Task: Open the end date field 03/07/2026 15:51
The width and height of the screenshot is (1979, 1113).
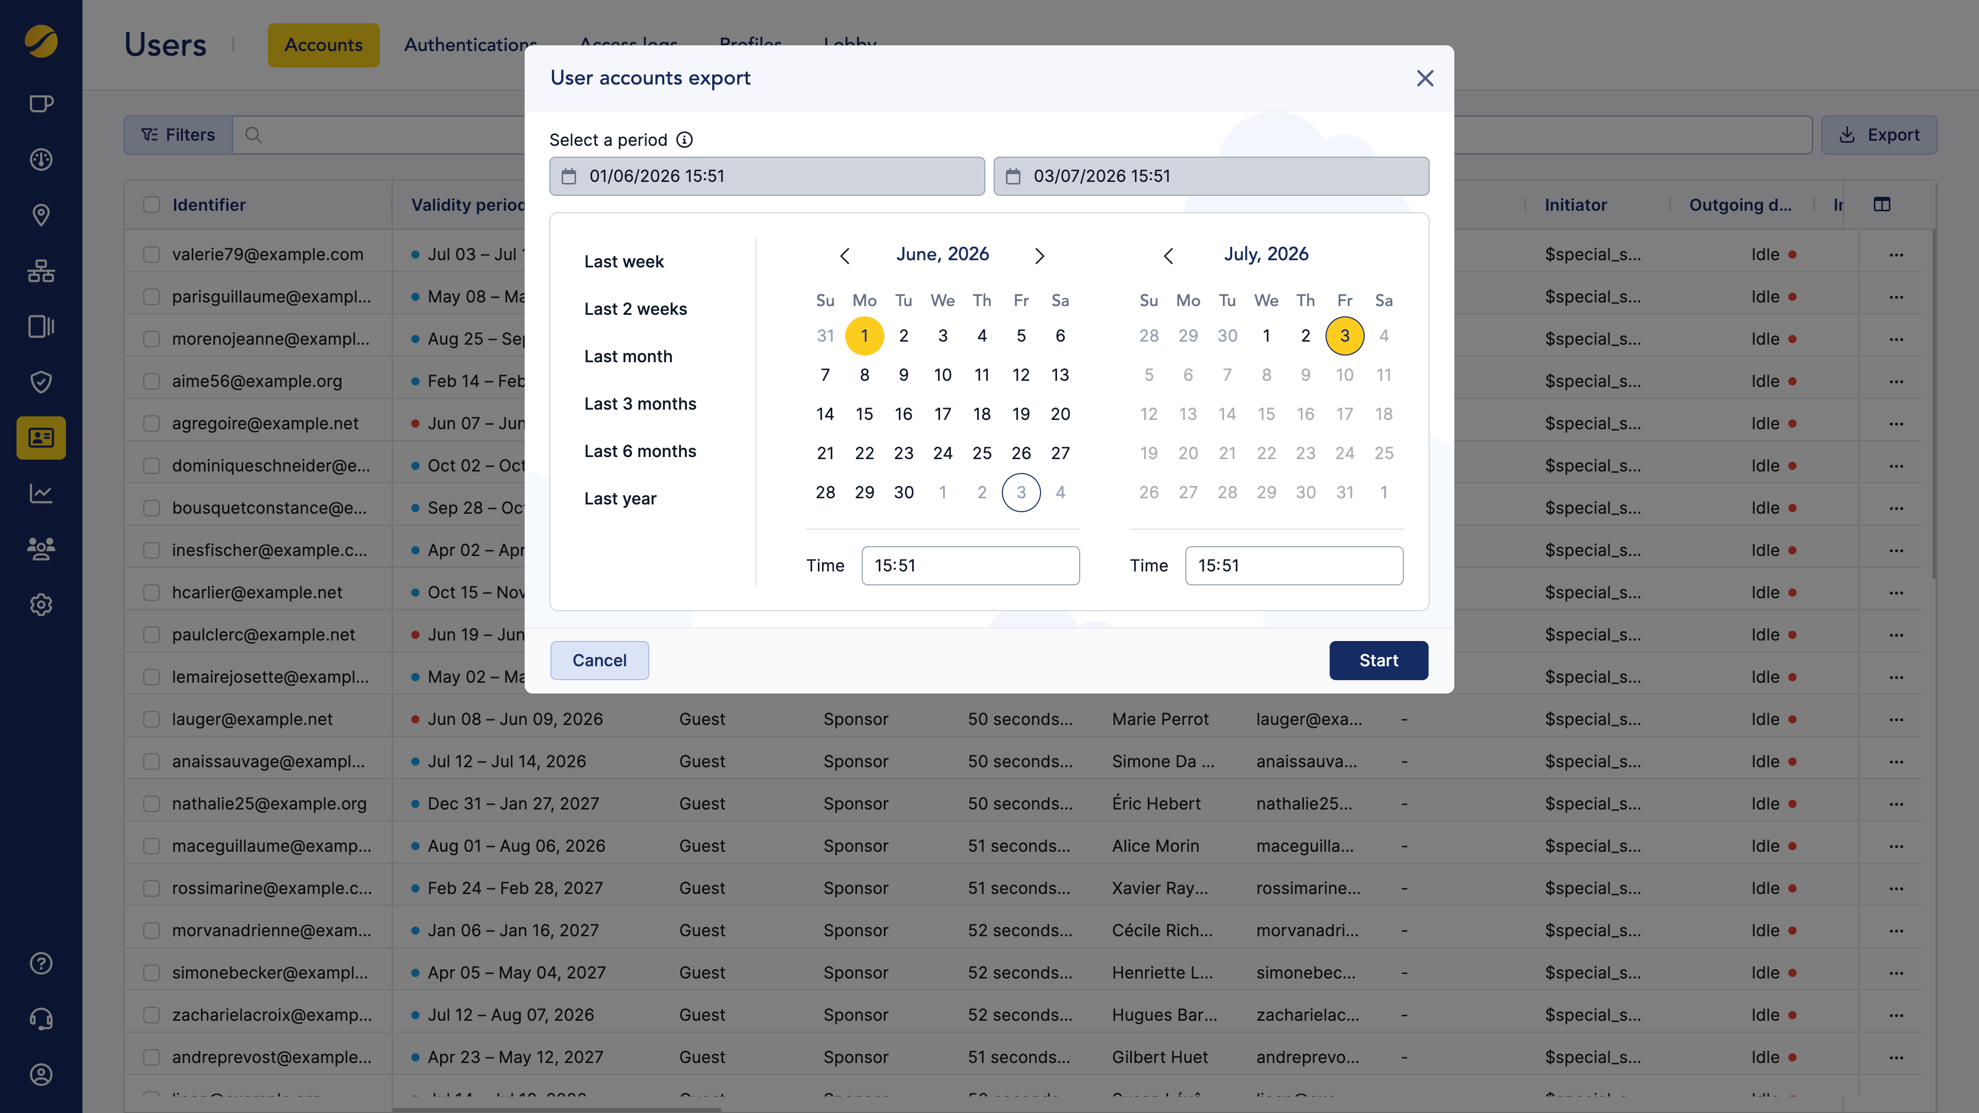Action: (1211, 176)
